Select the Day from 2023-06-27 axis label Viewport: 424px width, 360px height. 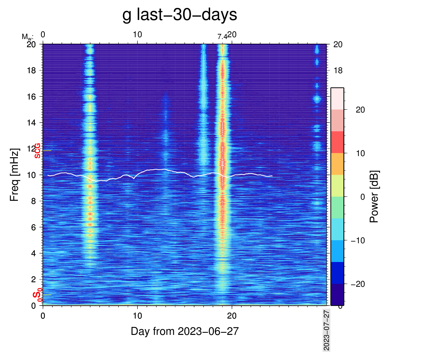[x=185, y=331]
